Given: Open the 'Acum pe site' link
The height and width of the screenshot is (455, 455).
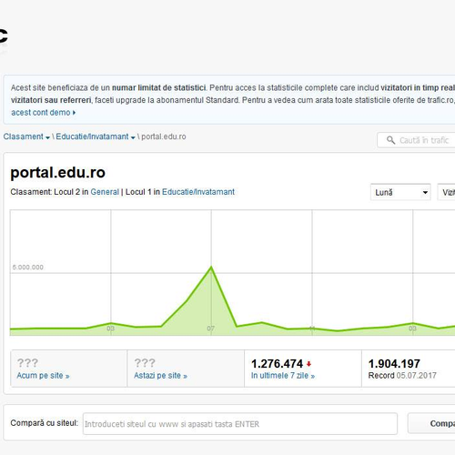Looking at the screenshot, I should [43, 376].
